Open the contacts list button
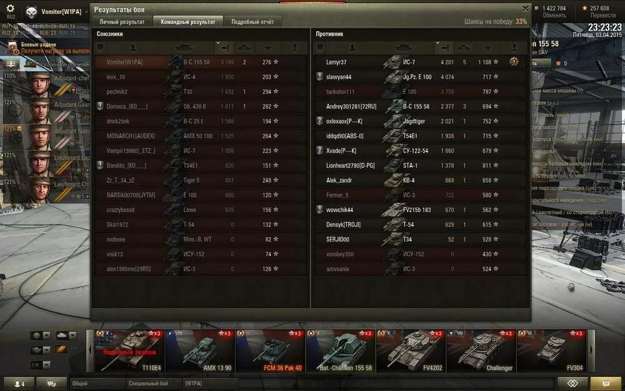This screenshot has height=391, width=625. 19,384
